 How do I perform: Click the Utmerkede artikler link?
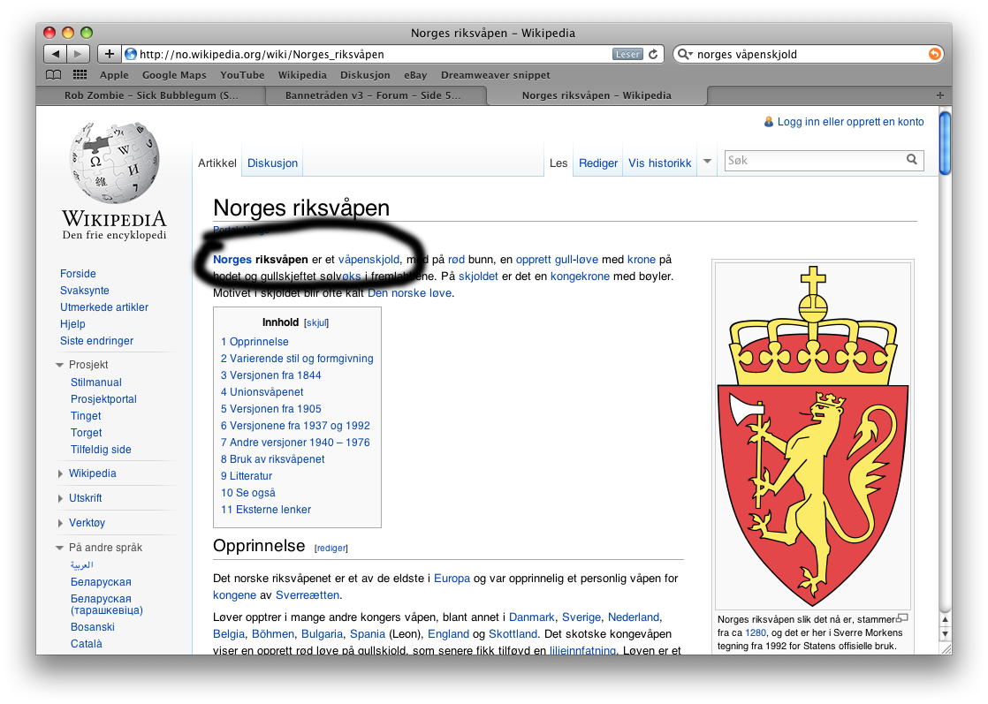click(104, 307)
